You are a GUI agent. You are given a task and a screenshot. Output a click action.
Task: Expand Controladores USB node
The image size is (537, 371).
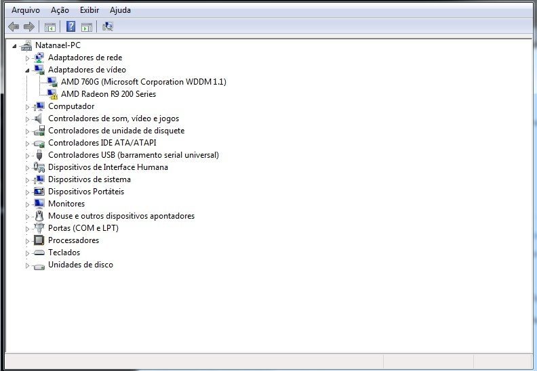coord(27,156)
